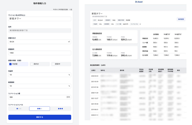Edit the マンション名 field with 新宿タワー
The width and height of the screenshot is (192, 125).
[40, 19]
